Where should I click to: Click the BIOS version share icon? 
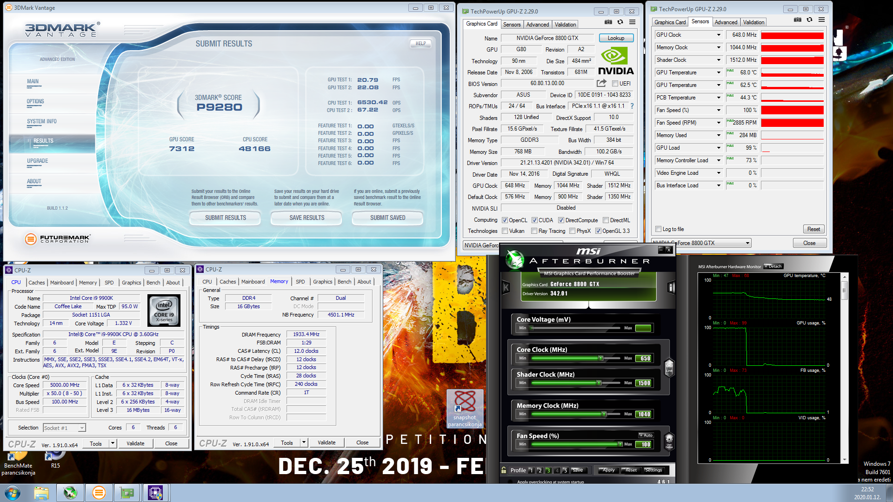pos(601,83)
